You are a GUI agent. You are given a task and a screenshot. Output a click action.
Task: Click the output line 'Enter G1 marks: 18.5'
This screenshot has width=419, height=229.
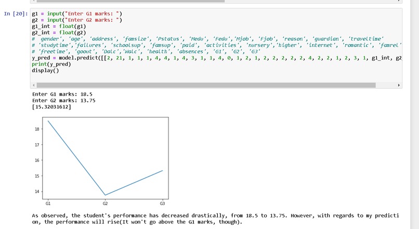(x=62, y=94)
